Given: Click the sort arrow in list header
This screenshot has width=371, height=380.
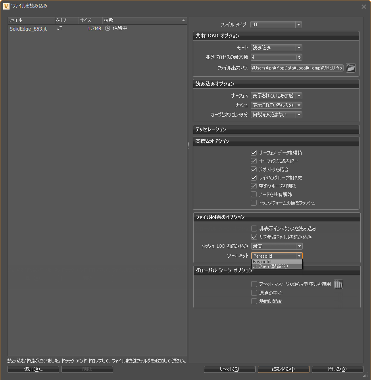Looking at the screenshot, I should [183, 21].
